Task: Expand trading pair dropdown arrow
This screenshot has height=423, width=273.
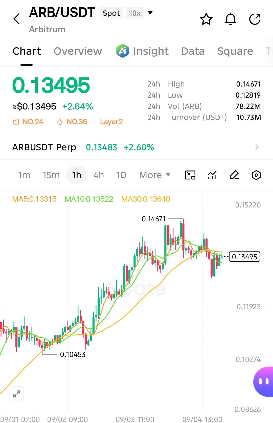Action: pos(150,13)
